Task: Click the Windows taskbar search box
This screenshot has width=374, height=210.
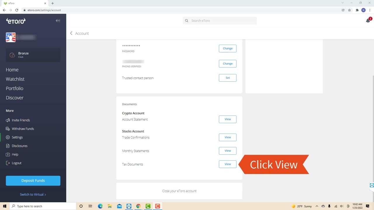Action: [x=43, y=206]
